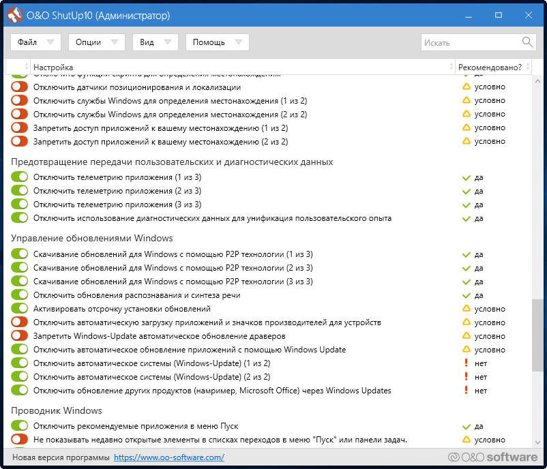Click 'Новая версия программы' status text
547x469 pixels.
61,457
